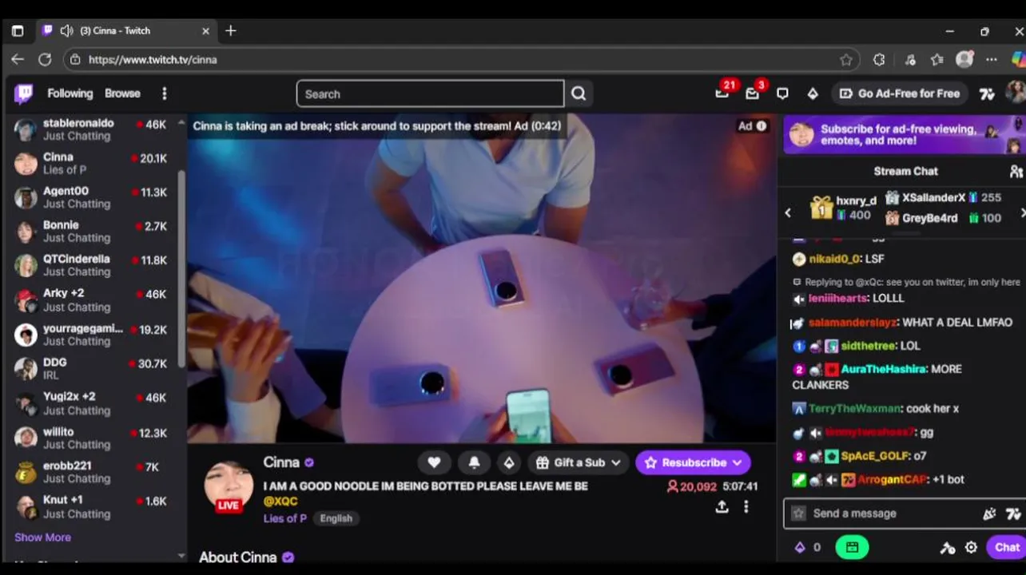Open the Following page
The height and width of the screenshot is (575, 1026).
[x=70, y=93]
